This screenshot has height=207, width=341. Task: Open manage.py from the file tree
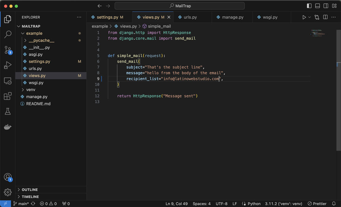(x=51, y=97)
